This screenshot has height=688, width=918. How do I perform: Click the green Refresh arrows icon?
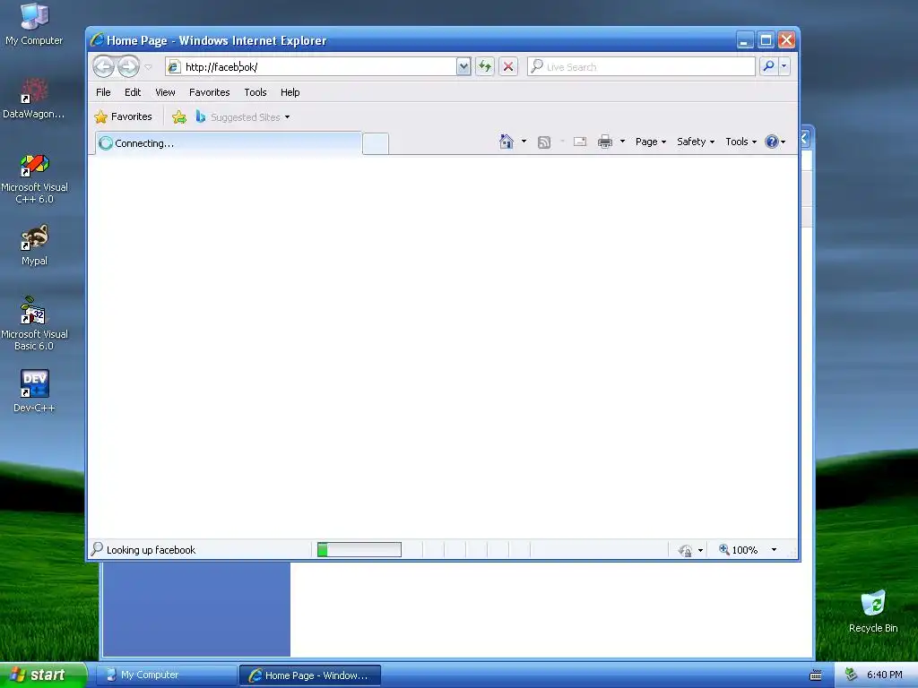click(x=485, y=66)
